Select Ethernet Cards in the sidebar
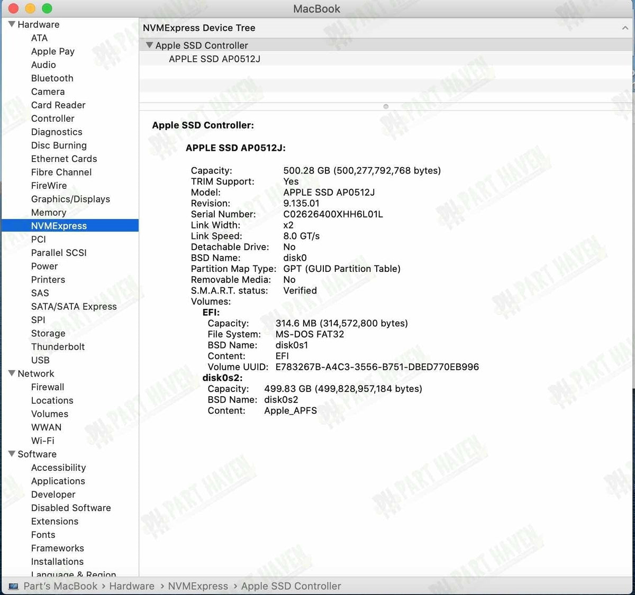 (64, 159)
